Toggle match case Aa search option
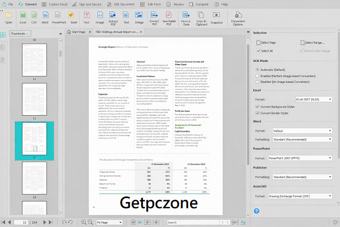This screenshot has height=227, width=340. (x=243, y=222)
